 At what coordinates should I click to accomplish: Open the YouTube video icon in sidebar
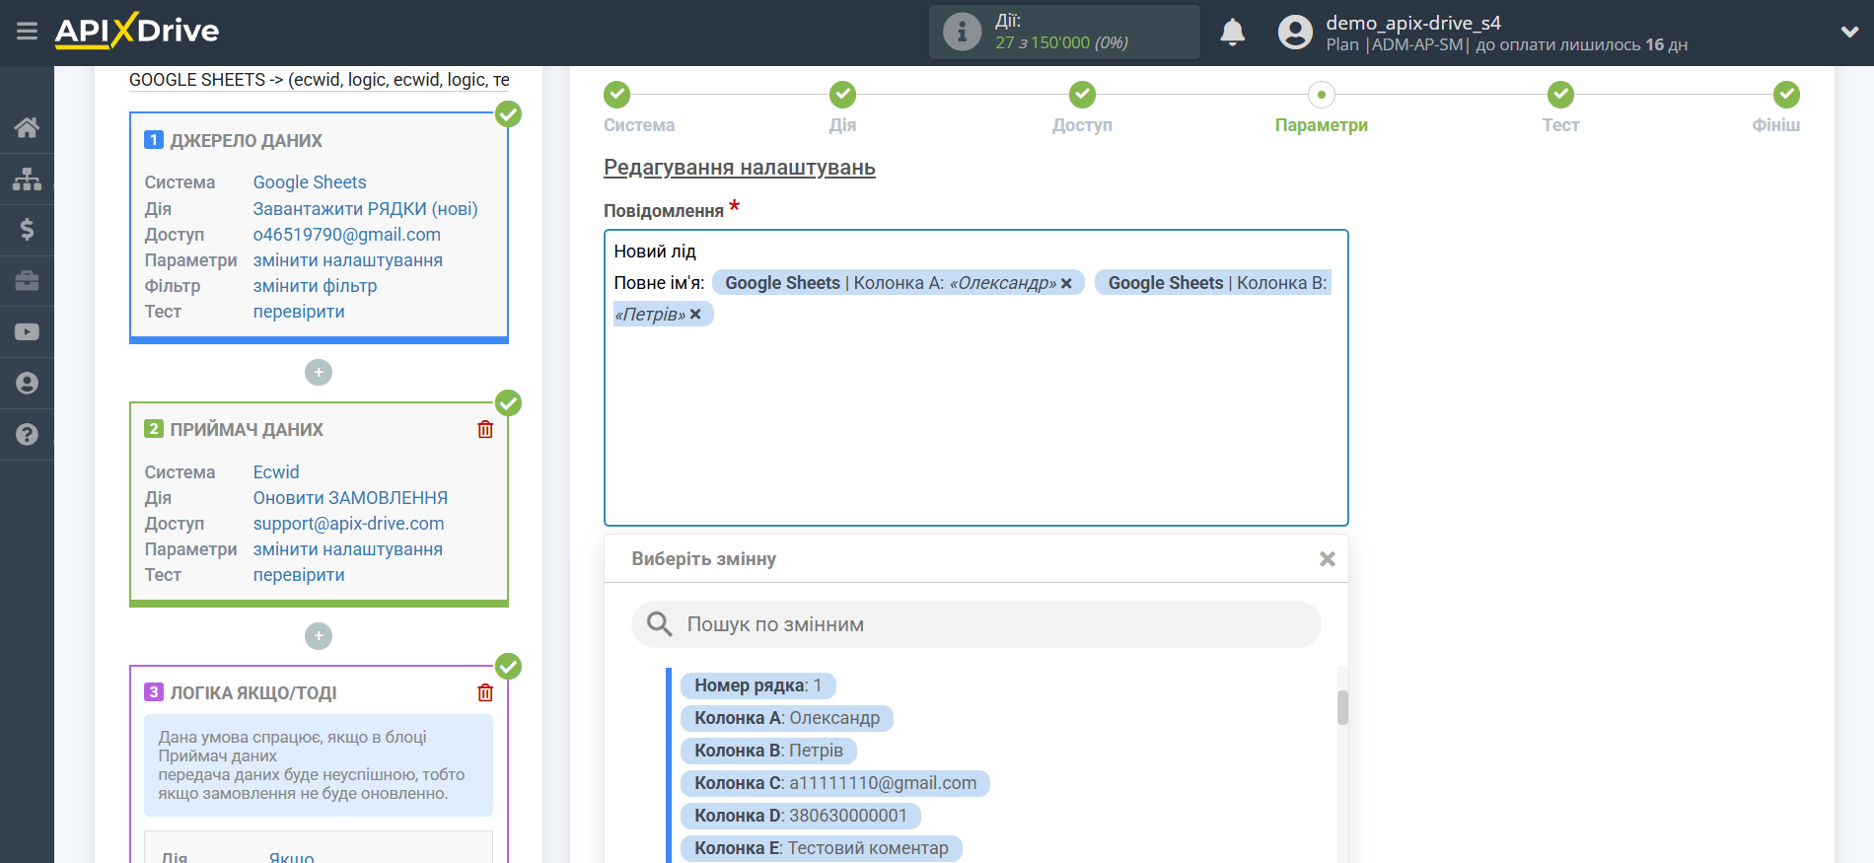coord(27,332)
